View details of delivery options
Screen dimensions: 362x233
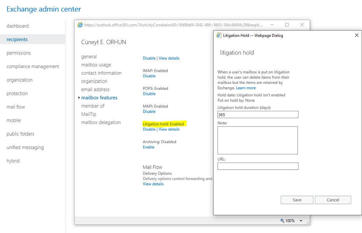[153, 184]
